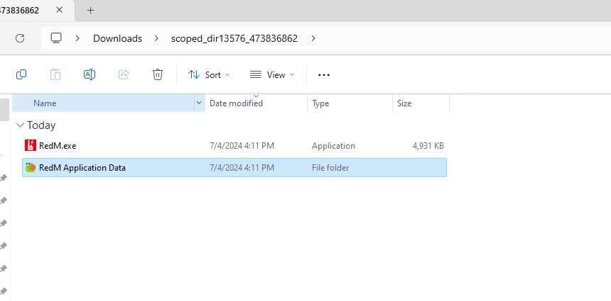The image size is (611, 301).
Task: Open Name column filter dropdown arrow
Action: pos(199,103)
